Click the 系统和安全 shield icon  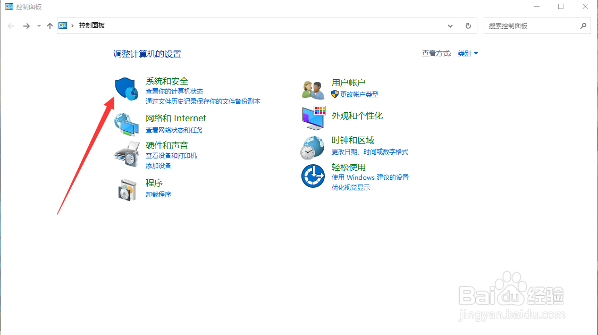pos(126,88)
